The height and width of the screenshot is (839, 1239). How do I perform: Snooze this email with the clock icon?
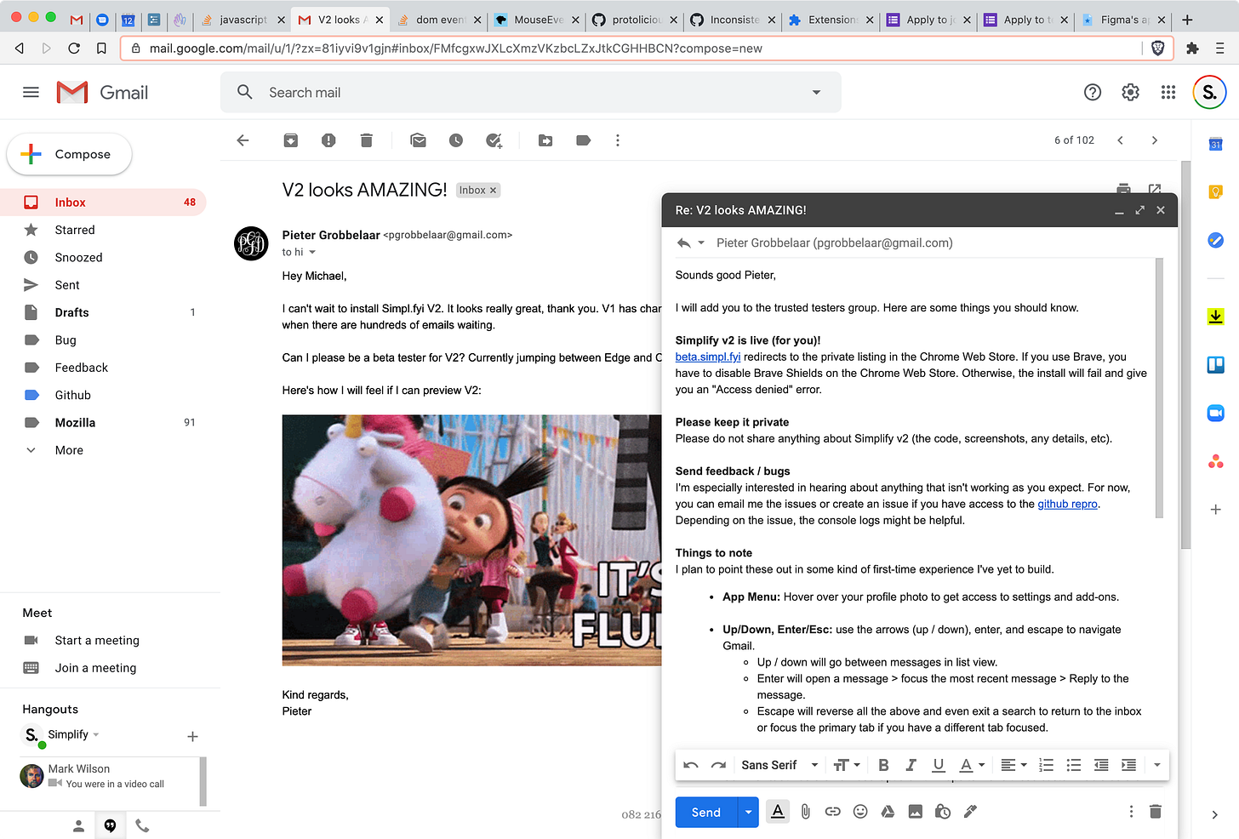click(456, 140)
